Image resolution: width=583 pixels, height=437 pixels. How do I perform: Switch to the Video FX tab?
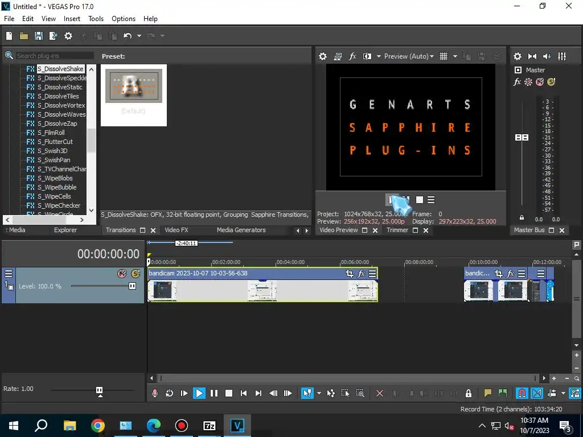176,230
